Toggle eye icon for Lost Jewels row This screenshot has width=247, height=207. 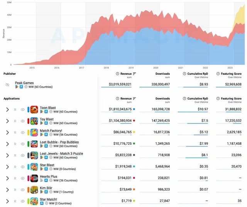pyautogui.click(x=23, y=156)
